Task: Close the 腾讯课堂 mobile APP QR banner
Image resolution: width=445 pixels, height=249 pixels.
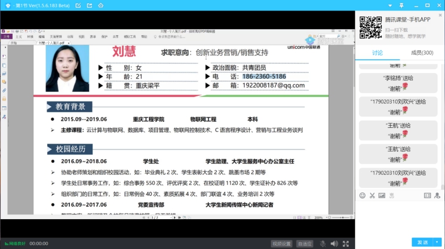Action: click(x=440, y=17)
